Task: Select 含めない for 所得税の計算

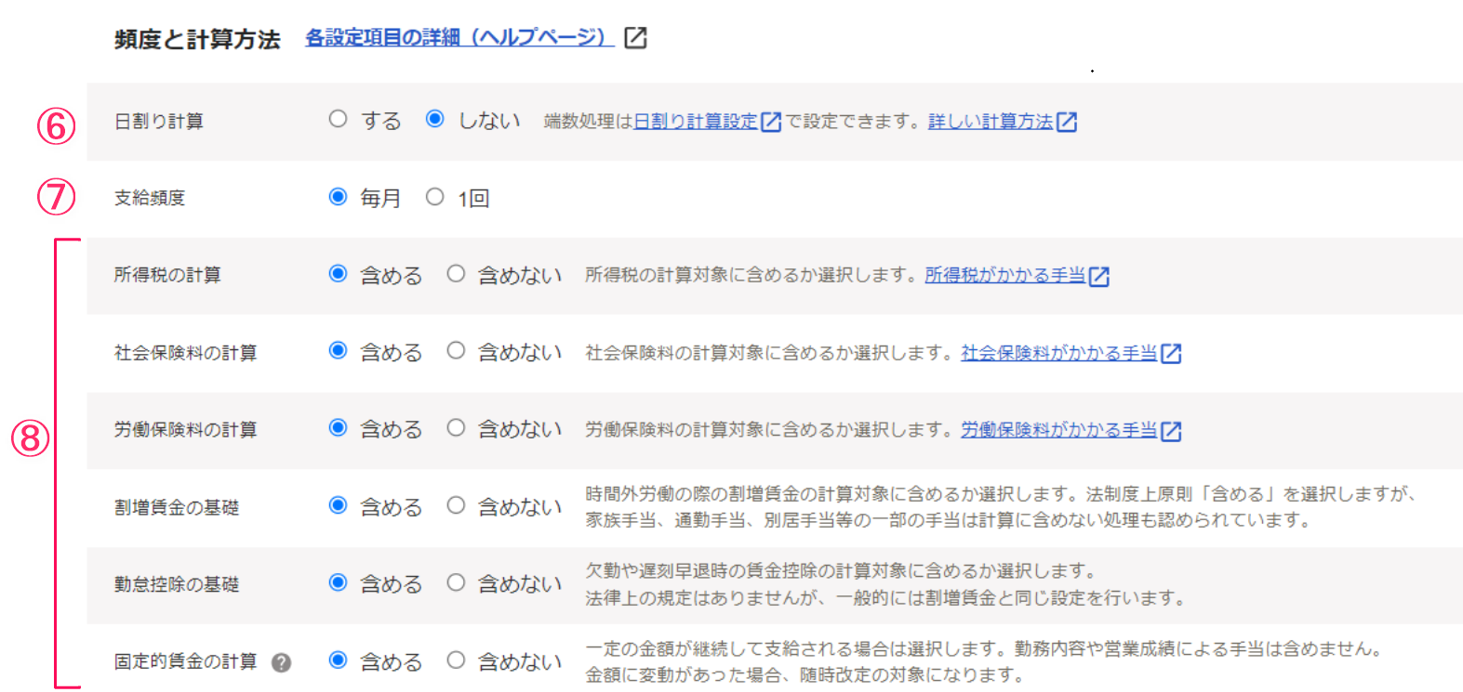Action: [x=456, y=273]
